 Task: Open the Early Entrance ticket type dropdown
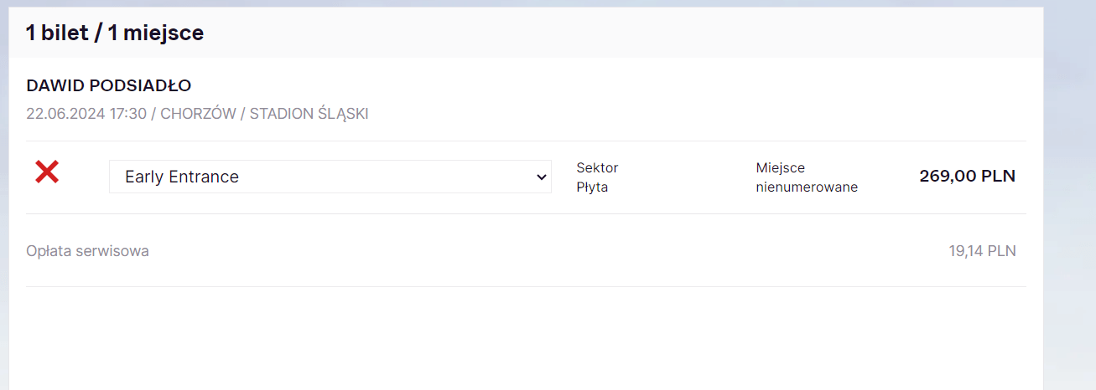pyautogui.click(x=329, y=177)
